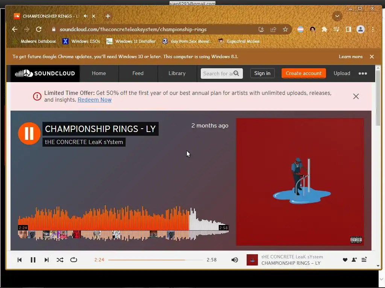Toggle the Chrome side panel
This screenshot has width=385, height=288.
(x=348, y=29)
